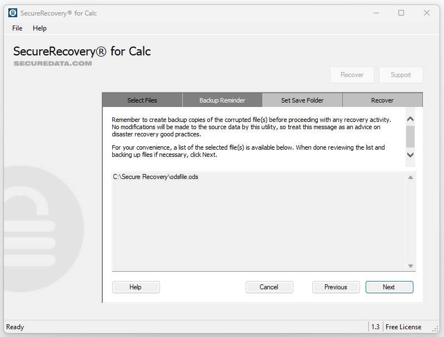Select the Backup Reminder tab
This screenshot has width=444, height=337.
coord(222,100)
